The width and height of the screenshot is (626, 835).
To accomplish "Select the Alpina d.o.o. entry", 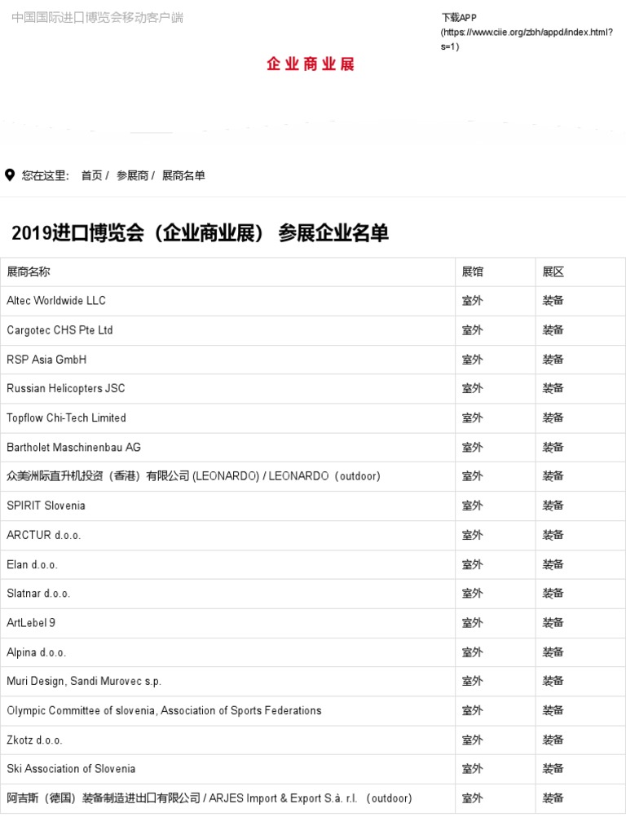I will tap(36, 652).
